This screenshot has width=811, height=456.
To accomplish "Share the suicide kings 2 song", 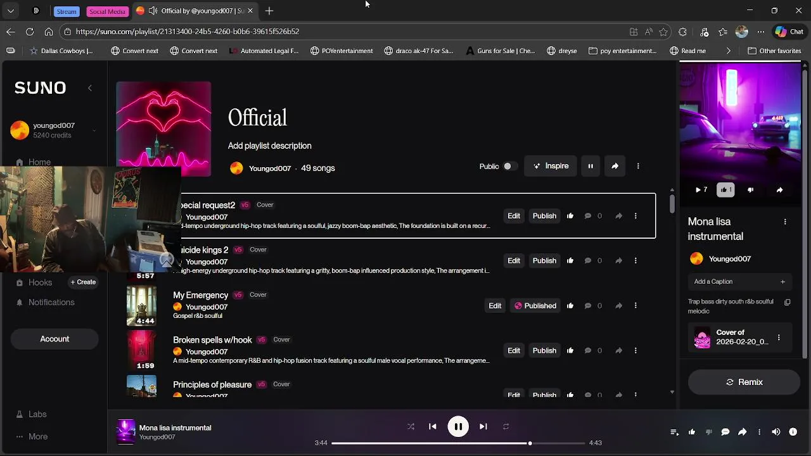I will [618, 261].
